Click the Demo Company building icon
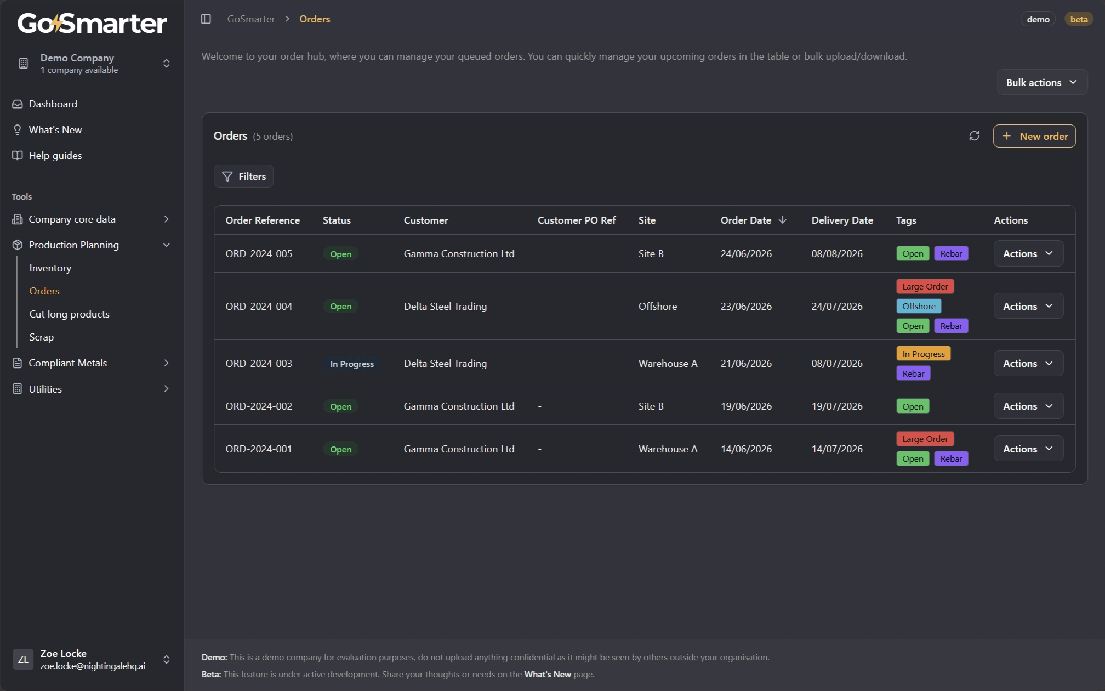The image size is (1105, 691). (24, 64)
